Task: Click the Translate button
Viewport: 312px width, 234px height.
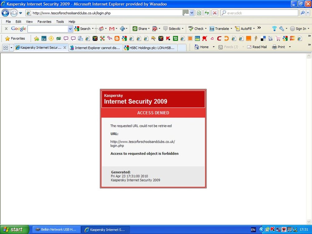Action: (219, 29)
